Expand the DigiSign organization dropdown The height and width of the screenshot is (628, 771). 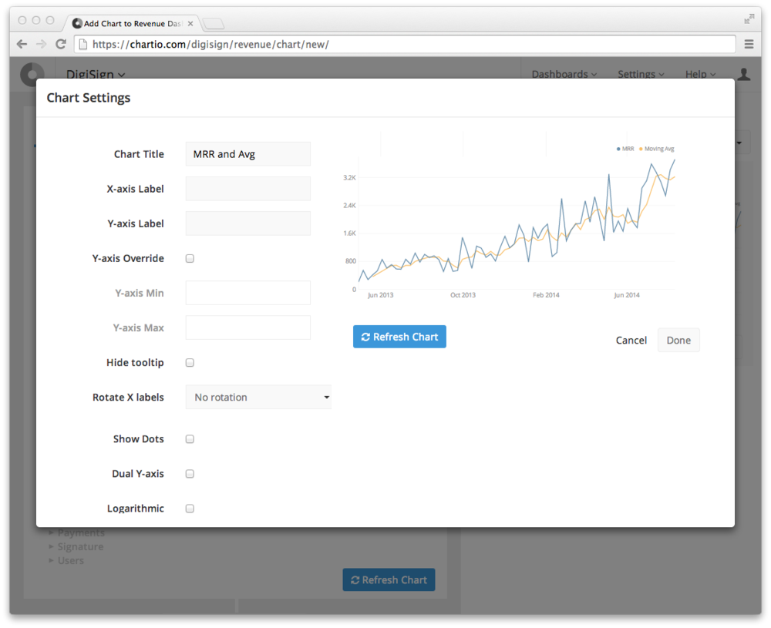coord(96,75)
